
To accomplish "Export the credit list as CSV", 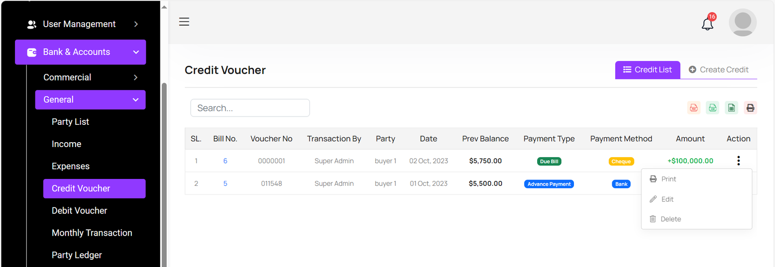I will 713,108.
